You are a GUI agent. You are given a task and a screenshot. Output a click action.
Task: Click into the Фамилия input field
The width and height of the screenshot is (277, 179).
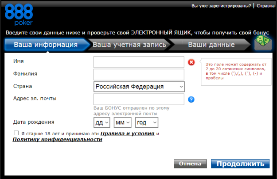point(140,74)
